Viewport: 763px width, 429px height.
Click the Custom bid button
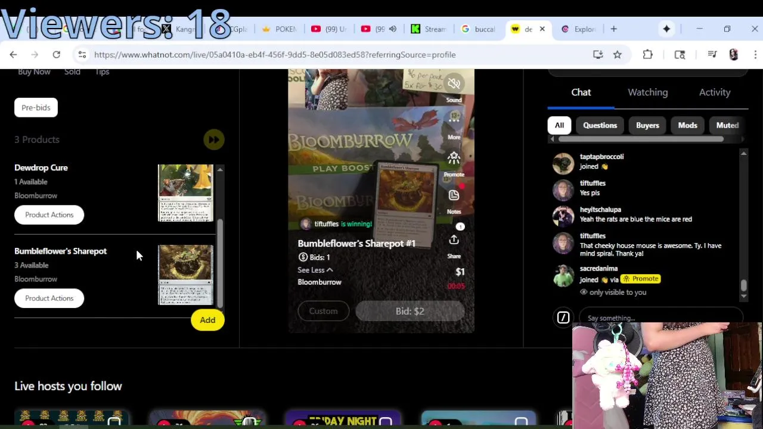pos(323,311)
